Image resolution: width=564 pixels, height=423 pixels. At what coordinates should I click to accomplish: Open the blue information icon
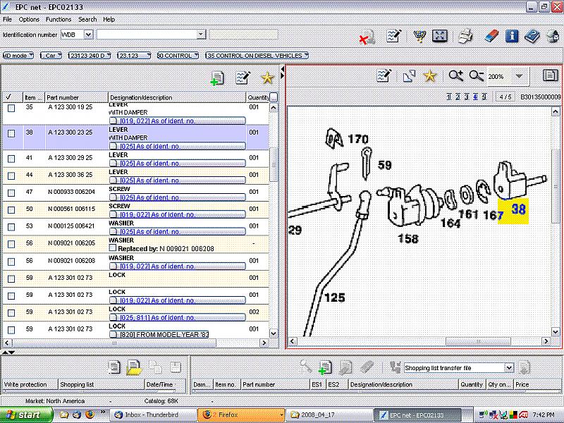(x=512, y=36)
